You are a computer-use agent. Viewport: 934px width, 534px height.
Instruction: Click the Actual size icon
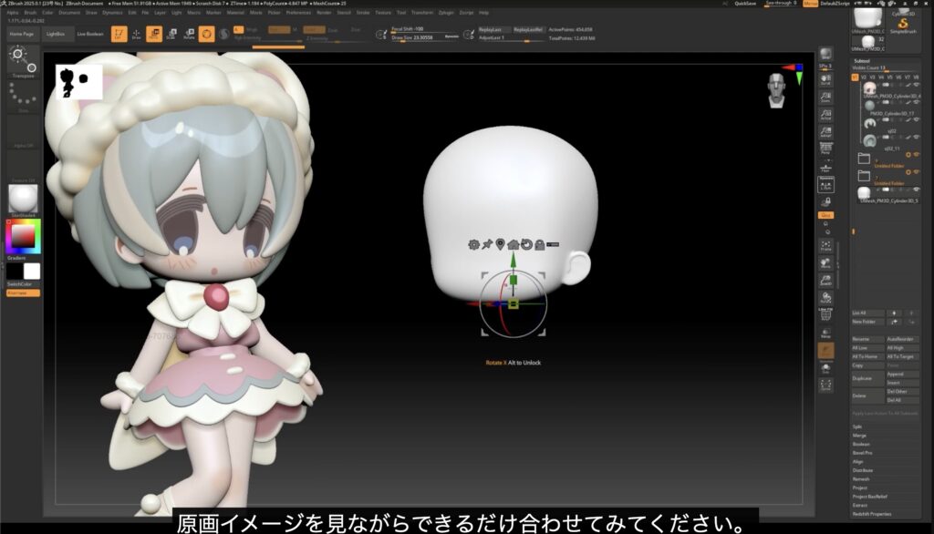(825, 115)
